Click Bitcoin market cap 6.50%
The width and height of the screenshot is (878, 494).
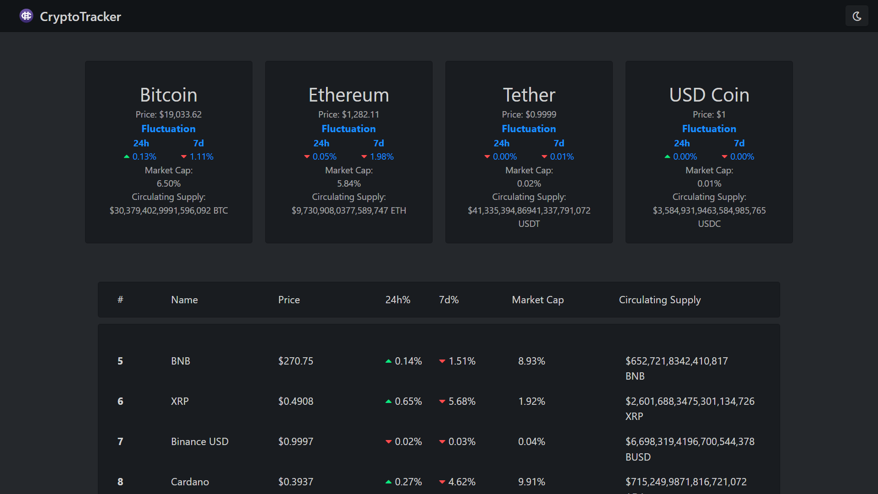click(x=169, y=183)
